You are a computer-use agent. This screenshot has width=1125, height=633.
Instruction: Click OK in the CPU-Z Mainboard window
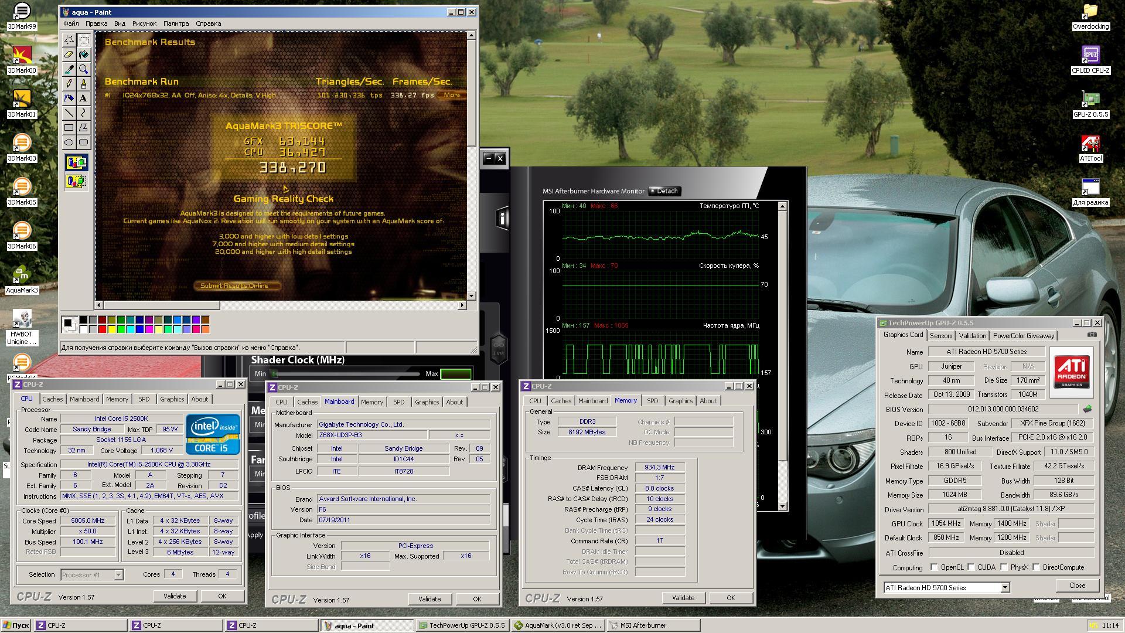(x=477, y=599)
